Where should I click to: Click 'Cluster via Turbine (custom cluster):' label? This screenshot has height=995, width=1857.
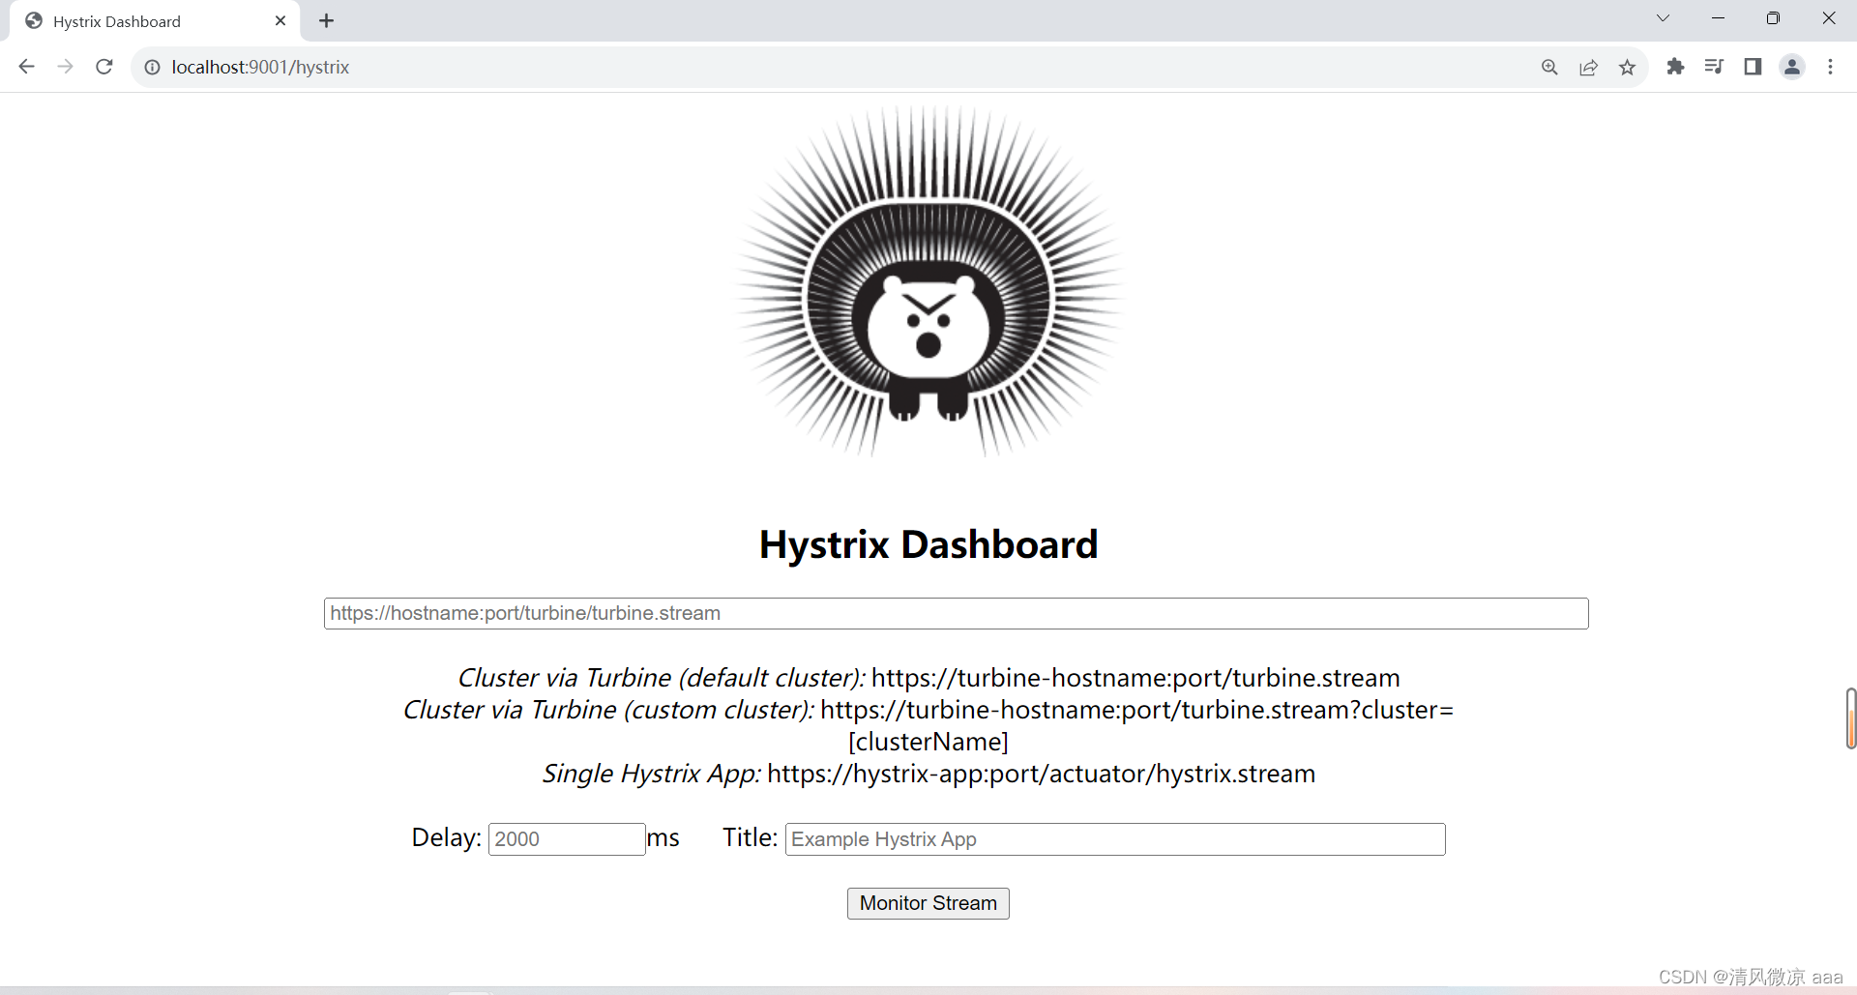pyautogui.click(x=608, y=710)
